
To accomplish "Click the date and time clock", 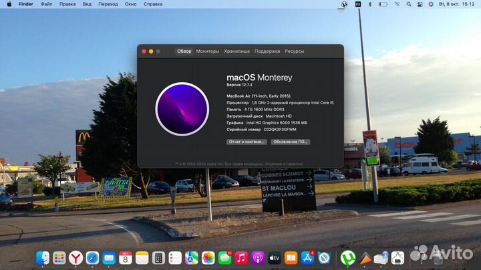I will pyautogui.click(x=457, y=4).
